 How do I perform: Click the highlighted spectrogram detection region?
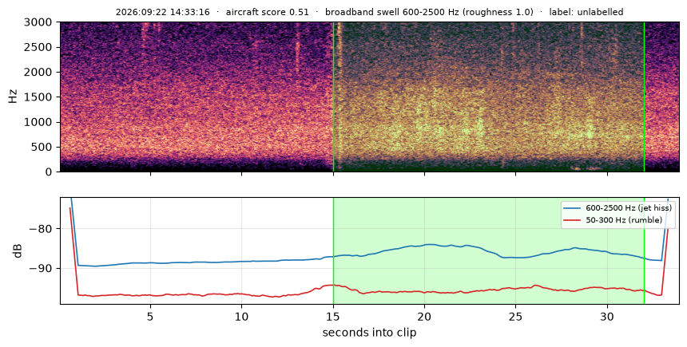pos(489,97)
